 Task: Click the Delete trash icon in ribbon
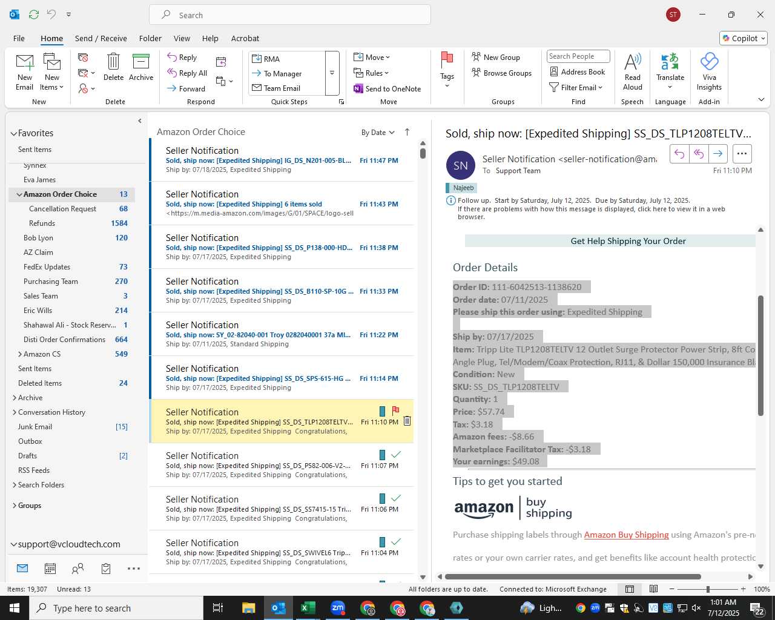coord(113,67)
